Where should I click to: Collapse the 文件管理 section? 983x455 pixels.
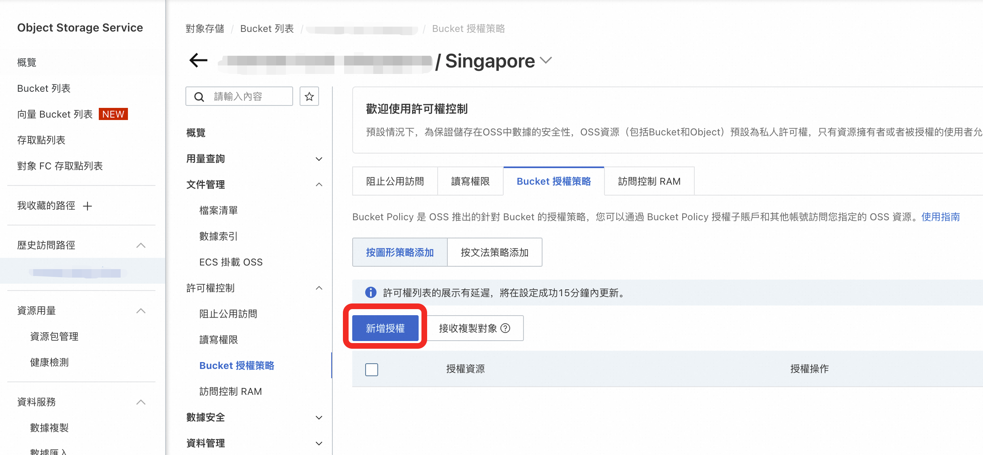tap(319, 185)
